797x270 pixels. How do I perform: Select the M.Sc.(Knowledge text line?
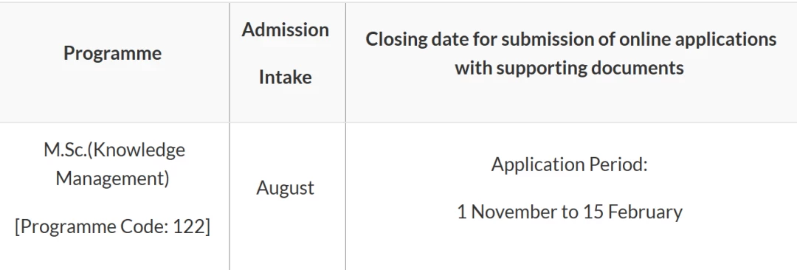(x=114, y=150)
